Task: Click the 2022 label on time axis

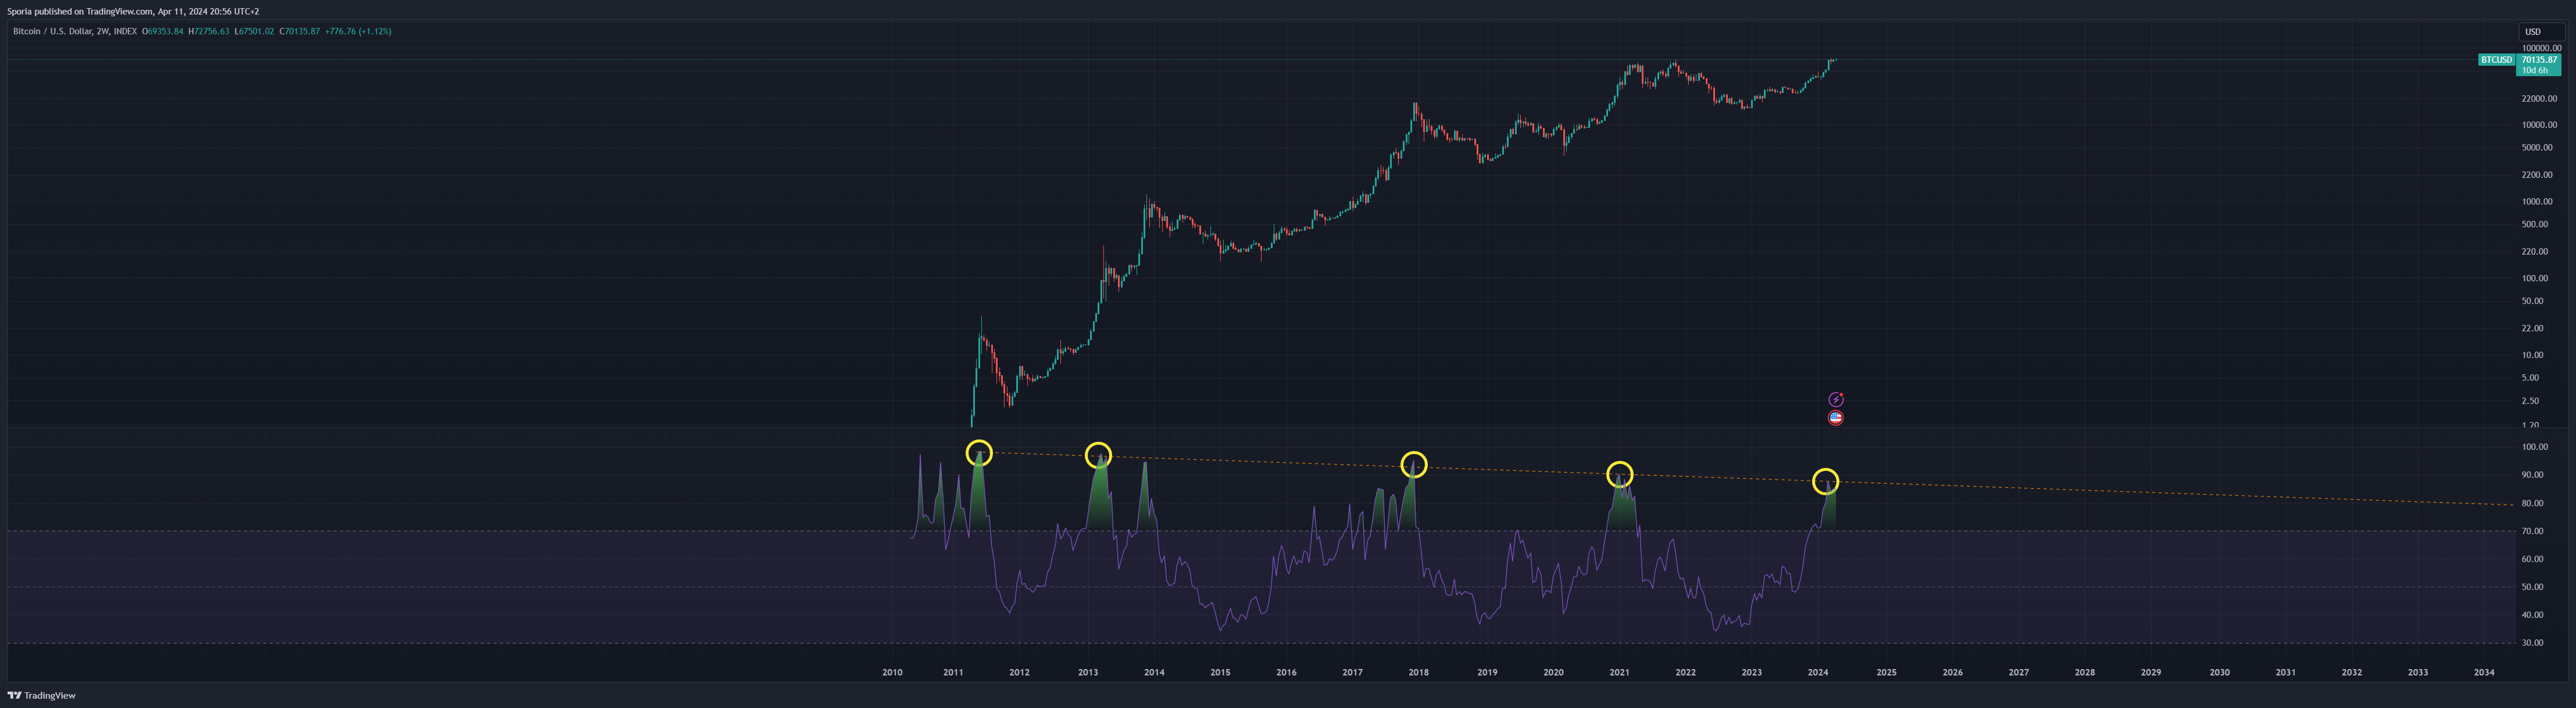Action: (x=1685, y=673)
